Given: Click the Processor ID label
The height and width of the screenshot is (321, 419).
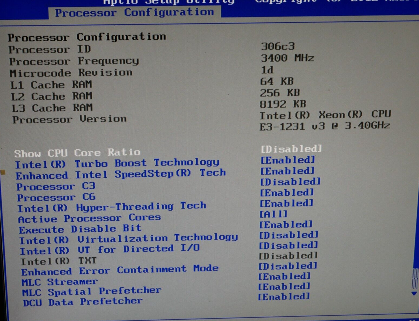Looking at the screenshot, I should pos(50,49).
